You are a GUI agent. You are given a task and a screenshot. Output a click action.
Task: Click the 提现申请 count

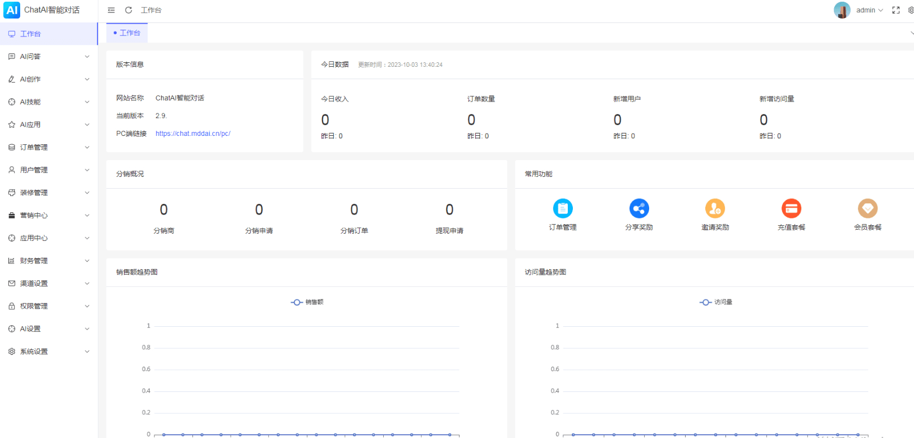click(x=449, y=209)
